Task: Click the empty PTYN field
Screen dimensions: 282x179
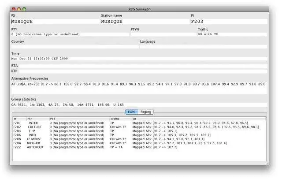Action: [163, 34]
